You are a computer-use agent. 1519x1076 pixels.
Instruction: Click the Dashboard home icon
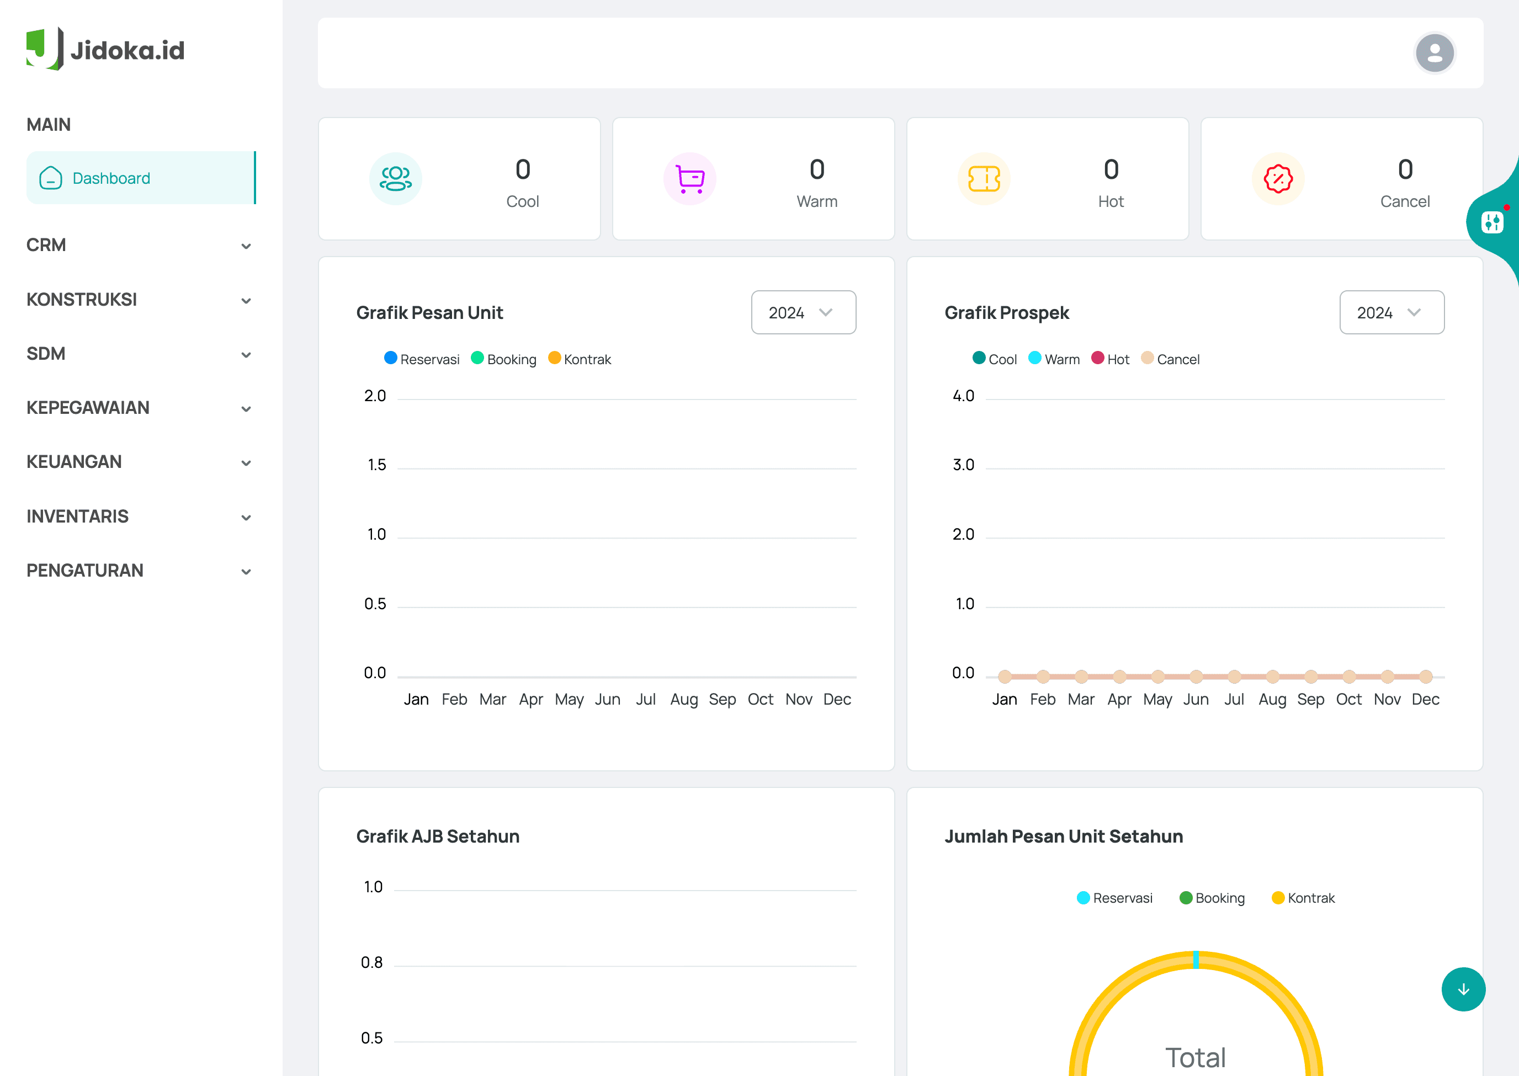tap(50, 178)
